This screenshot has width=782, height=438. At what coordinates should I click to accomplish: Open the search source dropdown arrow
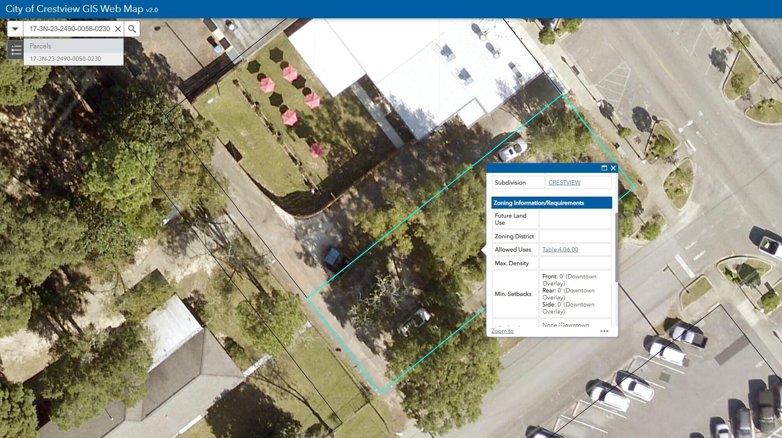coord(15,29)
